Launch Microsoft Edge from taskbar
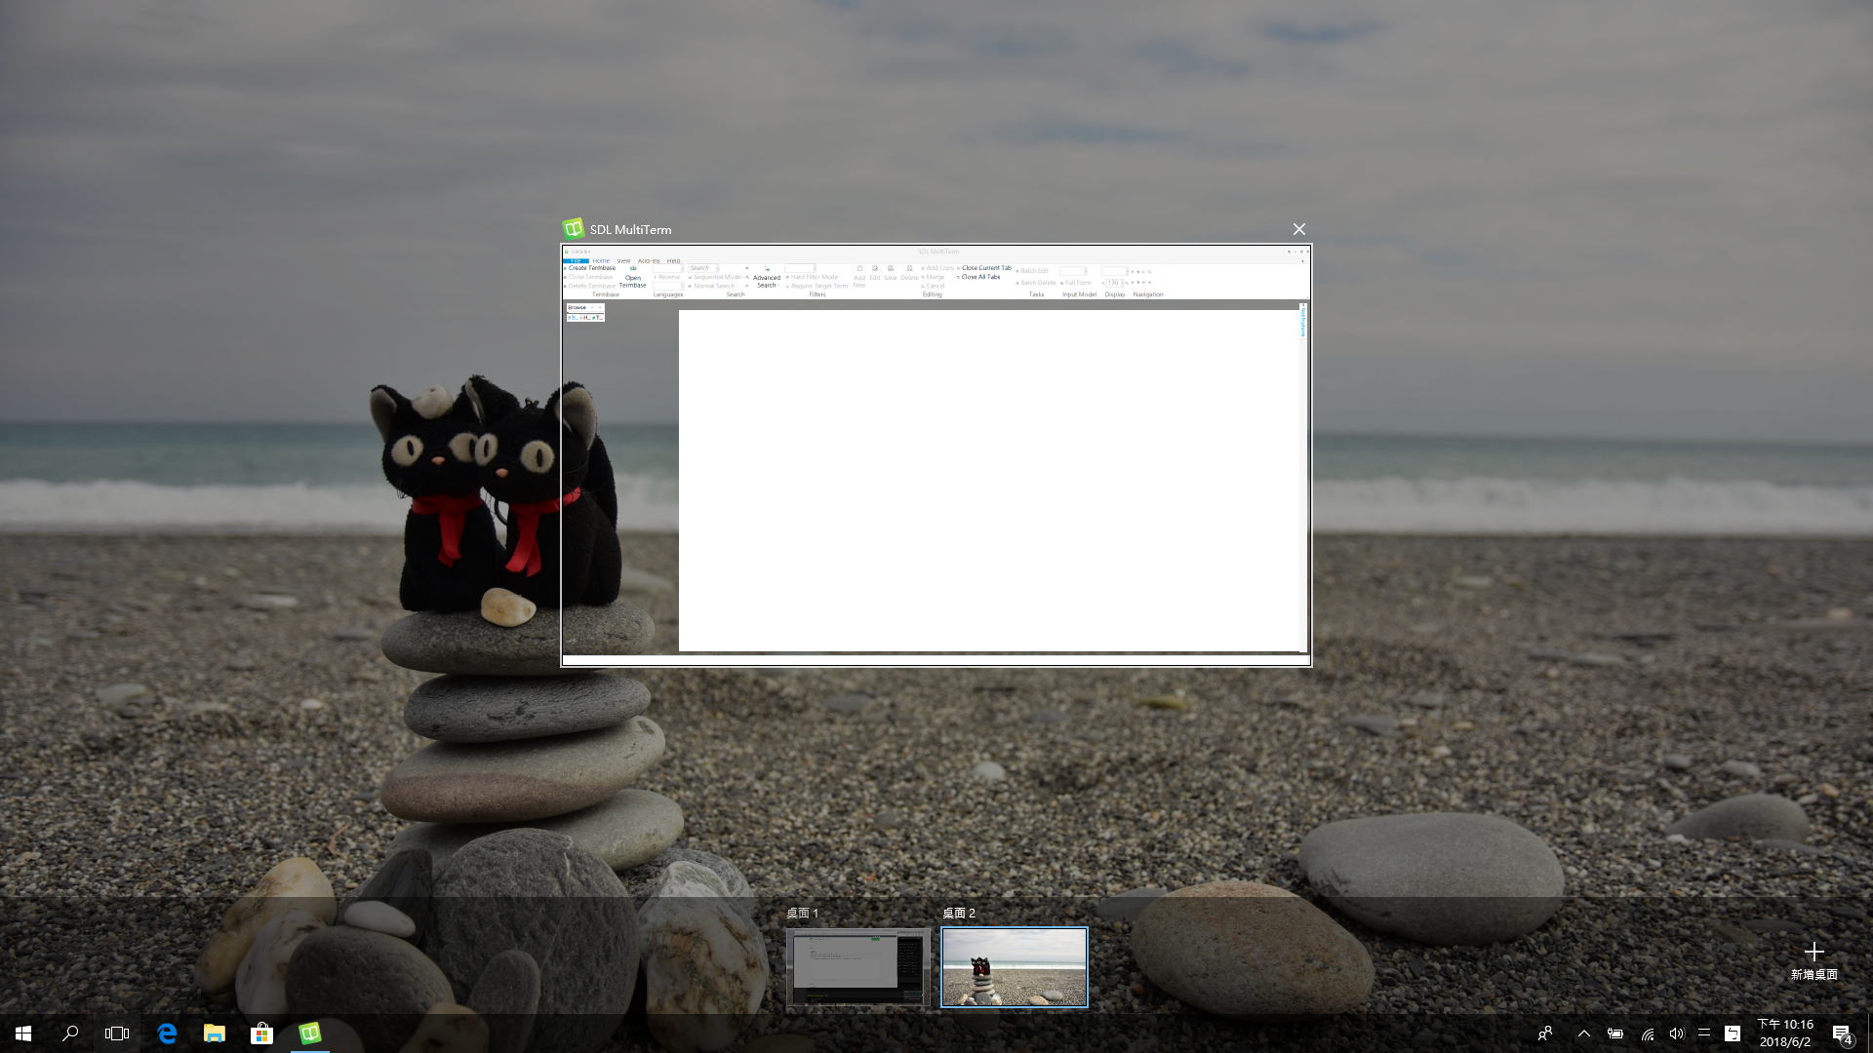The width and height of the screenshot is (1873, 1053). click(x=167, y=1033)
